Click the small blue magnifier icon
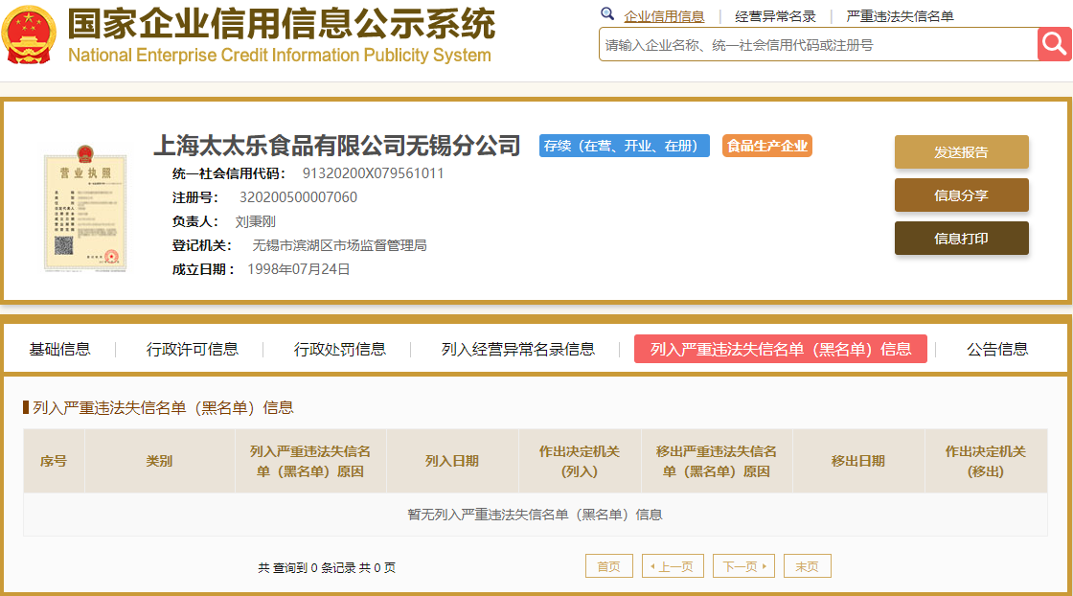 tap(607, 13)
